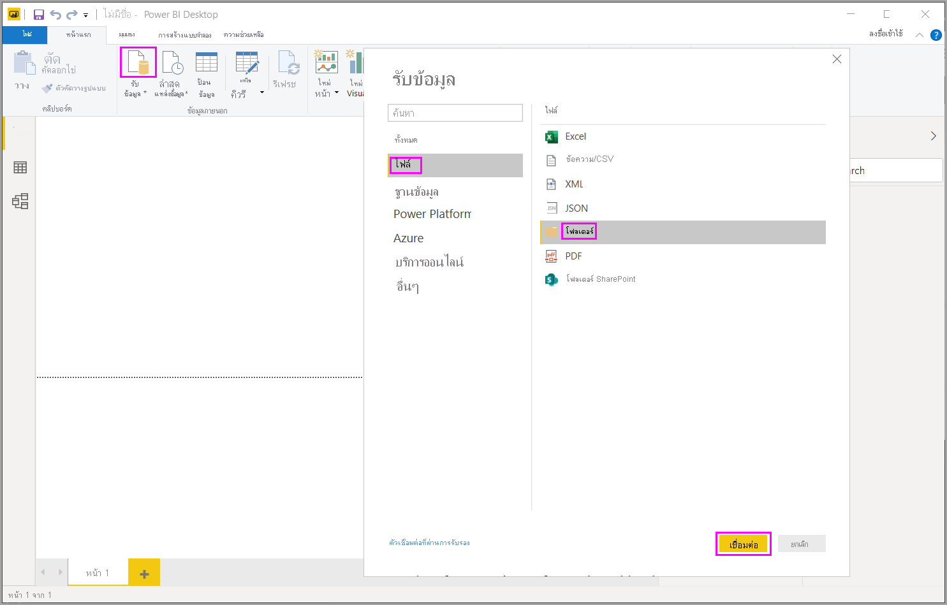Select ไฟล์ (File) category in dialog
This screenshot has width=947, height=605.
click(x=455, y=165)
